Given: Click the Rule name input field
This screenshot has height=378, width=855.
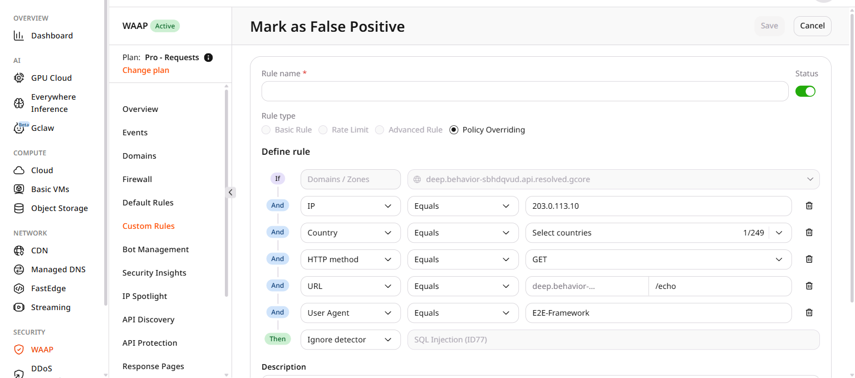Looking at the screenshot, I should pos(525,91).
